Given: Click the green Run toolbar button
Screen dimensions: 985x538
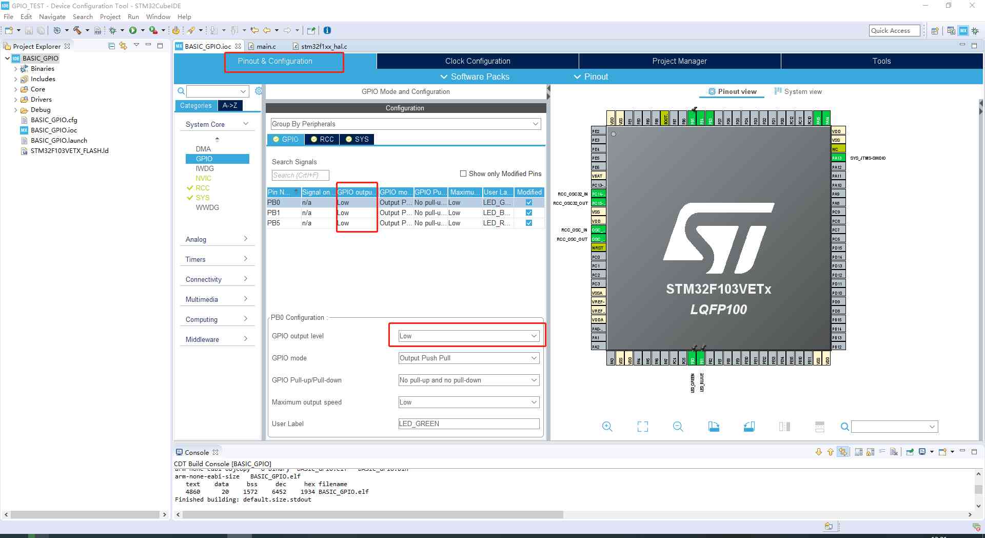Looking at the screenshot, I should coord(133,30).
